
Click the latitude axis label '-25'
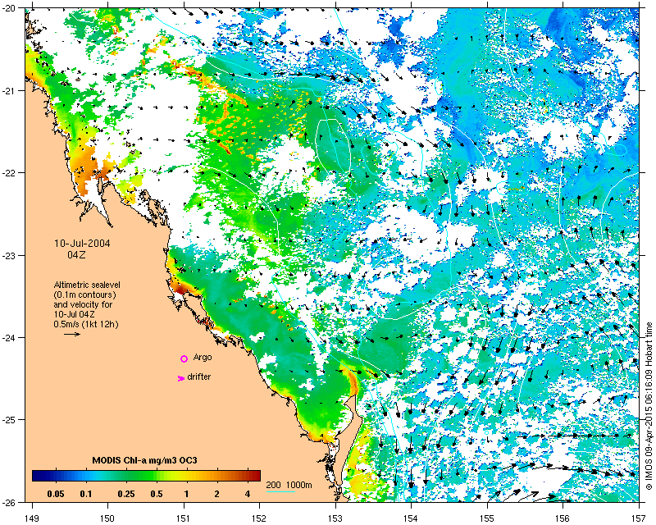pyautogui.click(x=8, y=420)
